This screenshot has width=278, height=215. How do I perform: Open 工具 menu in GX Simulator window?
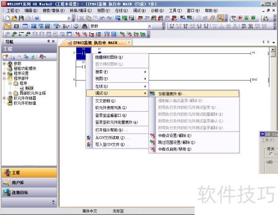click(267, 140)
